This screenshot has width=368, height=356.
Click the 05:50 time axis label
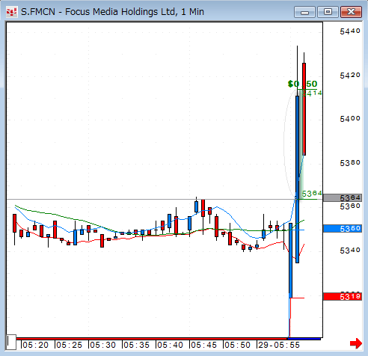pyautogui.click(x=237, y=345)
